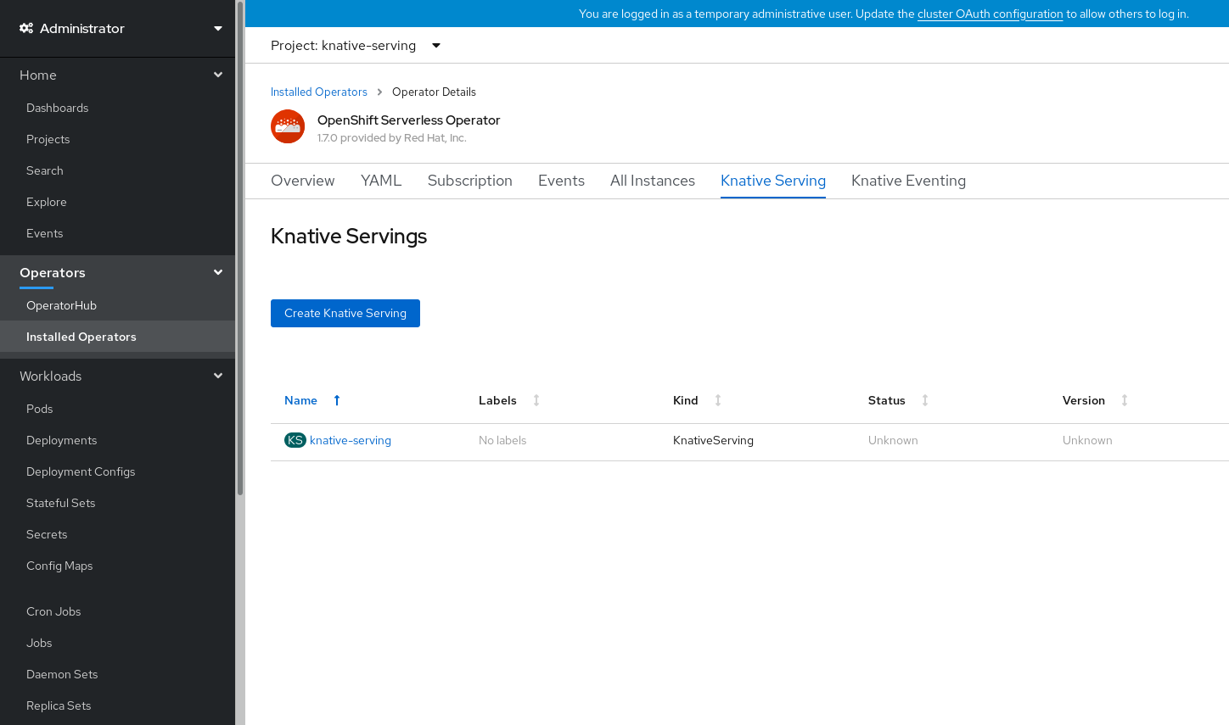Image resolution: width=1229 pixels, height=725 pixels.
Task: Click the Name column header
Action: pos(300,400)
